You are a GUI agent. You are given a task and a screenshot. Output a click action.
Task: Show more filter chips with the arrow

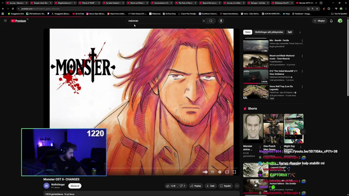click(x=300, y=32)
